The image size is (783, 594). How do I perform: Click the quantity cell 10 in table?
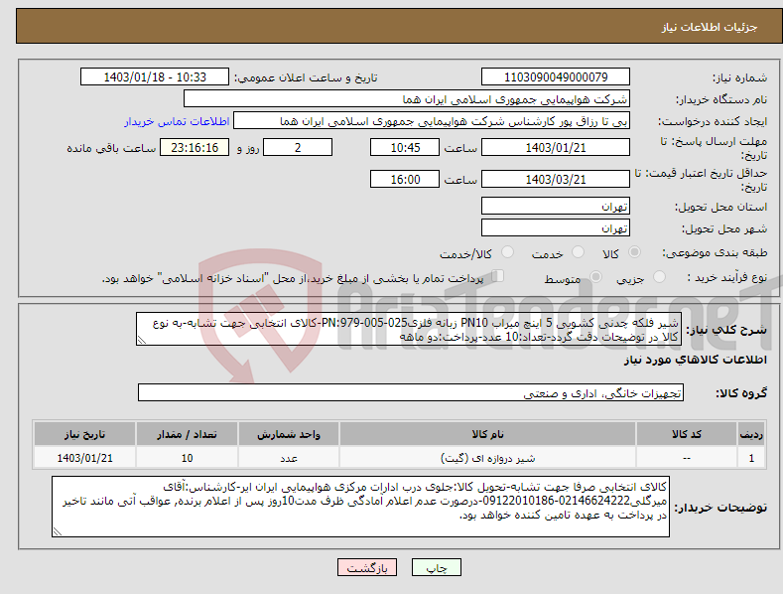click(187, 458)
